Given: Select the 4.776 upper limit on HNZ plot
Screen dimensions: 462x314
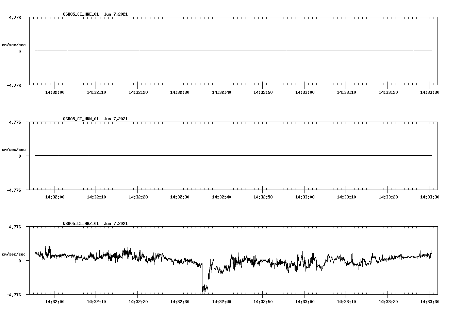Looking at the screenshot, I should click(x=15, y=227).
